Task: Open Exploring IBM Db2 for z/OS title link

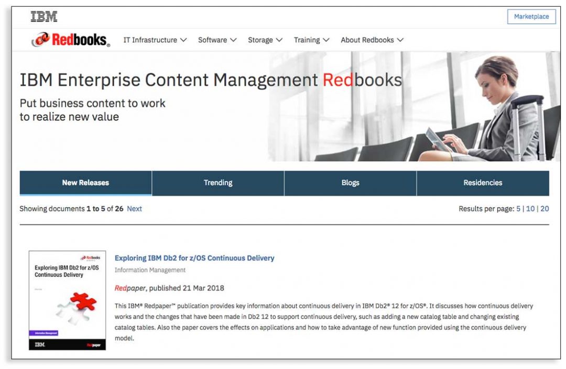Action: (194, 258)
